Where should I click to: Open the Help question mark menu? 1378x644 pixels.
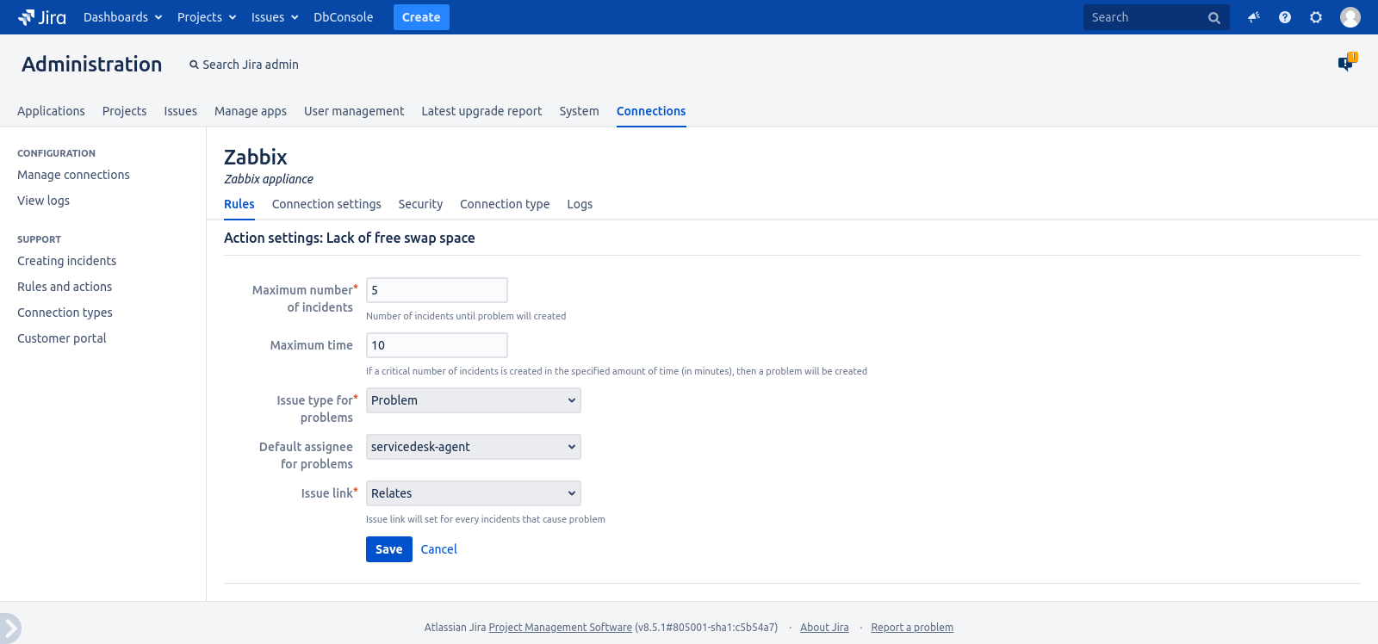(1285, 17)
